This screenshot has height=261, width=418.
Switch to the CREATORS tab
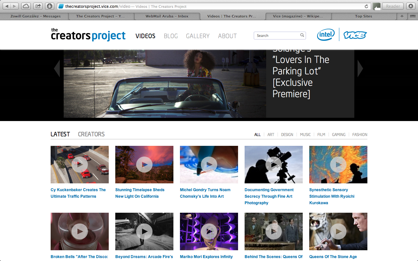click(91, 134)
